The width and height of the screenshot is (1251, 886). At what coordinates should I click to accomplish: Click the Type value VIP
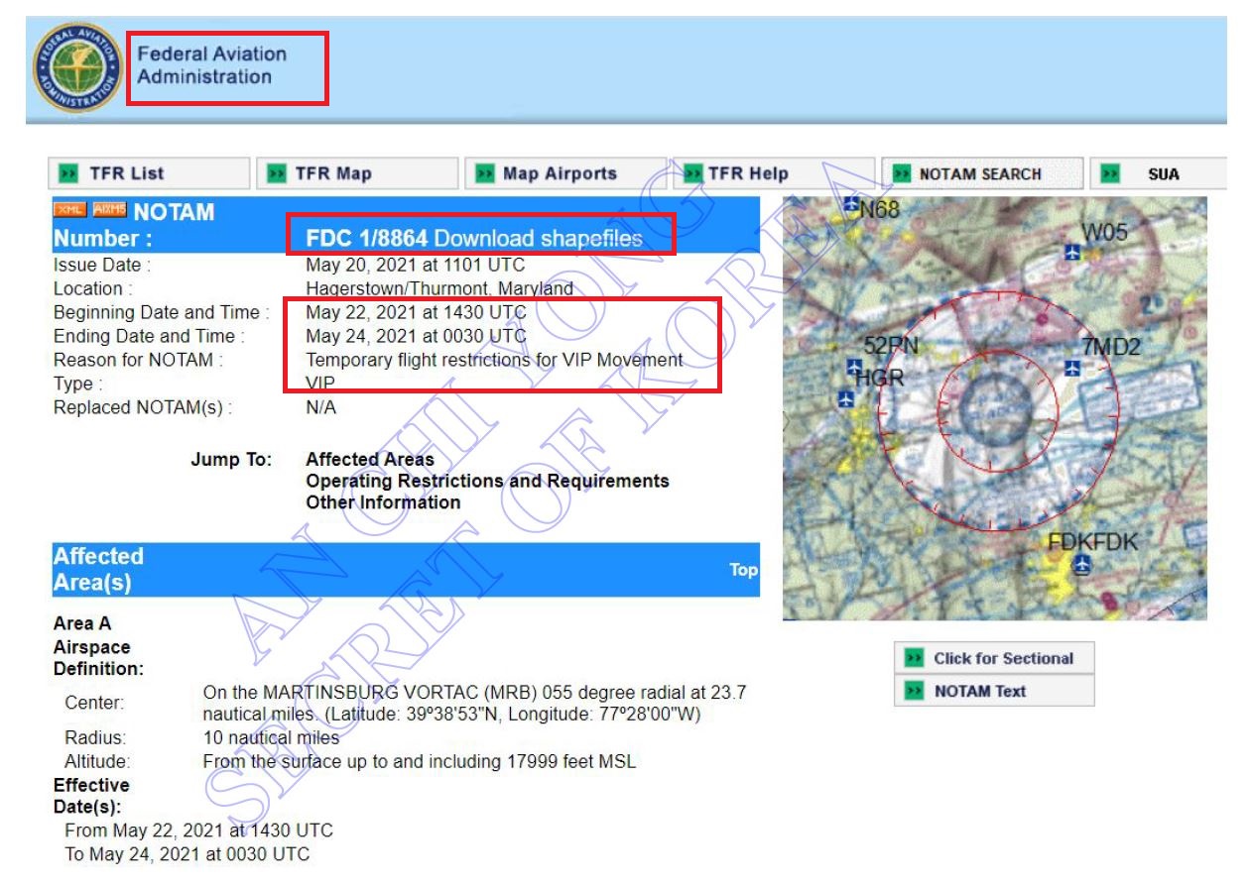click(x=320, y=384)
